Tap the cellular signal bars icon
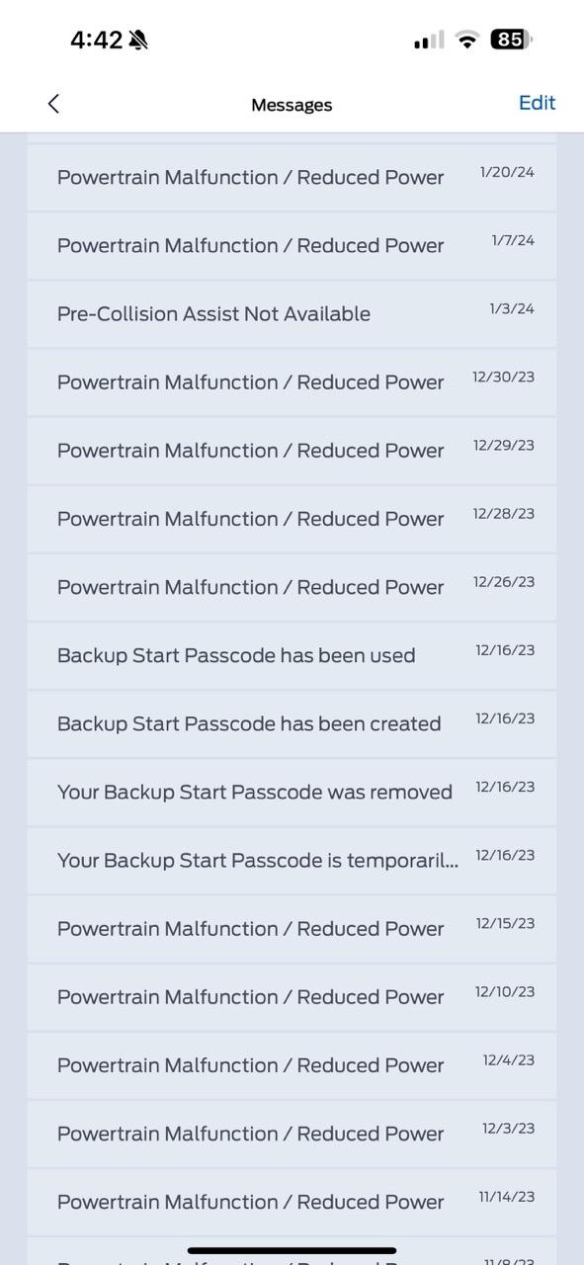This screenshot has height=1265, width=584. 429,41
